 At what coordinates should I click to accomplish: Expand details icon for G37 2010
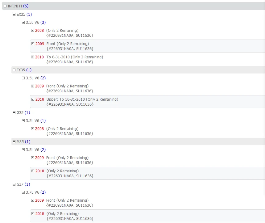[x=33, y=214]
